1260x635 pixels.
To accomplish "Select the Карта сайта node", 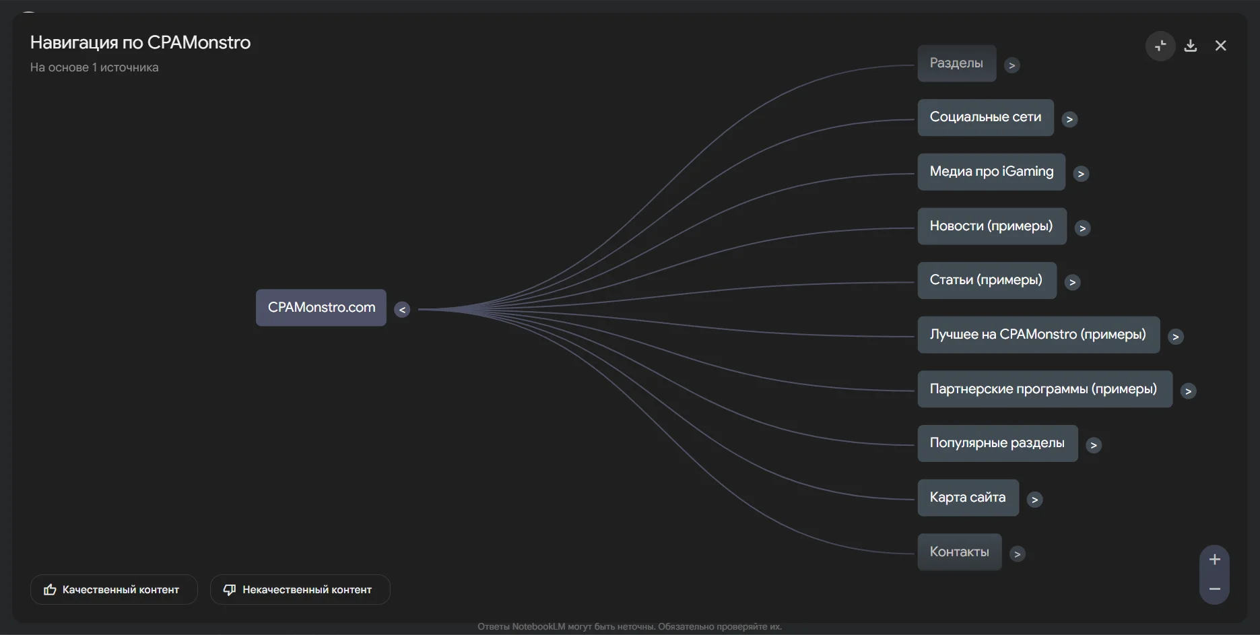I will [968, 498].
